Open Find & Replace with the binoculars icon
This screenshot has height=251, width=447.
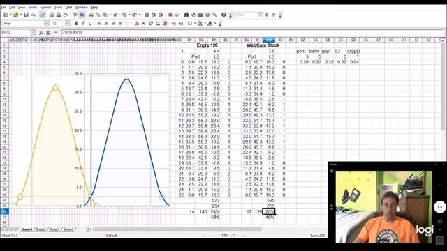[186, 15]
